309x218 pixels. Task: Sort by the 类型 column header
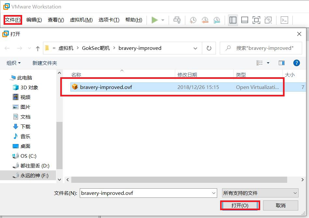point(241,75)
